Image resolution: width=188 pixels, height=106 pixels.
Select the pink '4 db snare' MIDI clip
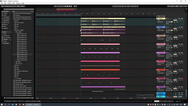coord(100,44)
